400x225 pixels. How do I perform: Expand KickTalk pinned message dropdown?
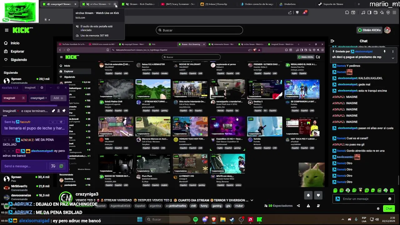click(x=53, y=122)
